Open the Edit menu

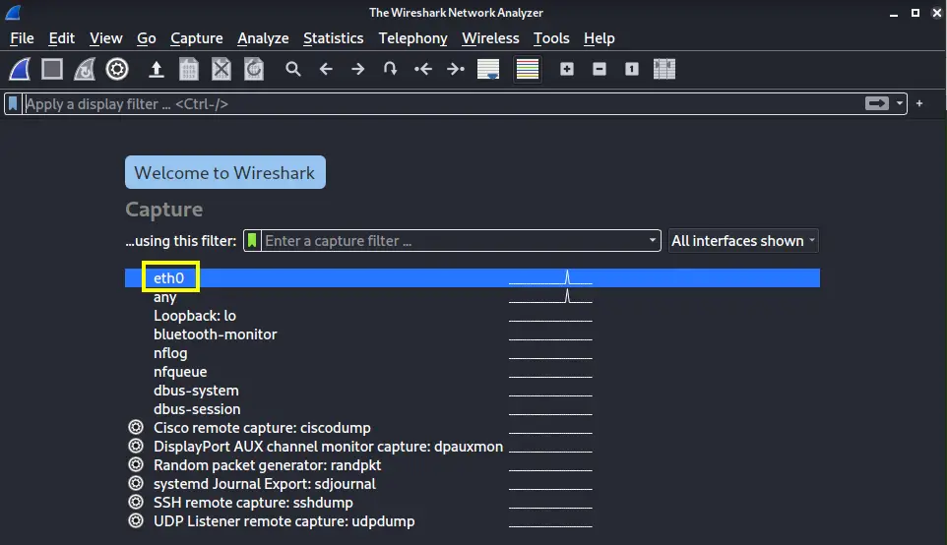point(62,38)
